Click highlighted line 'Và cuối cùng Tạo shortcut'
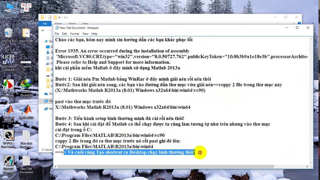The image size is (320, 180). (129, 152)
